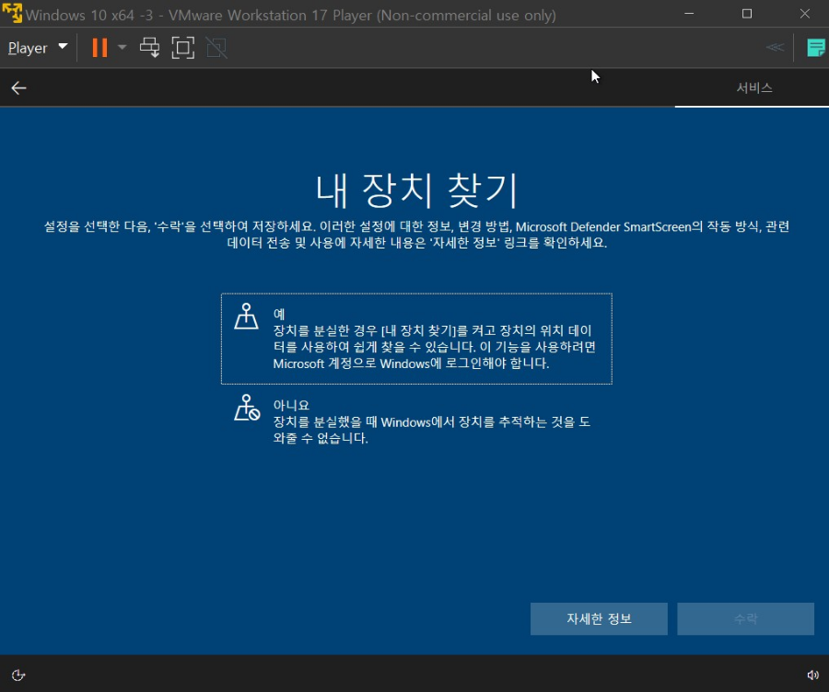Click the volume speaker icon
829x692 pixels.
click(812, 675)
